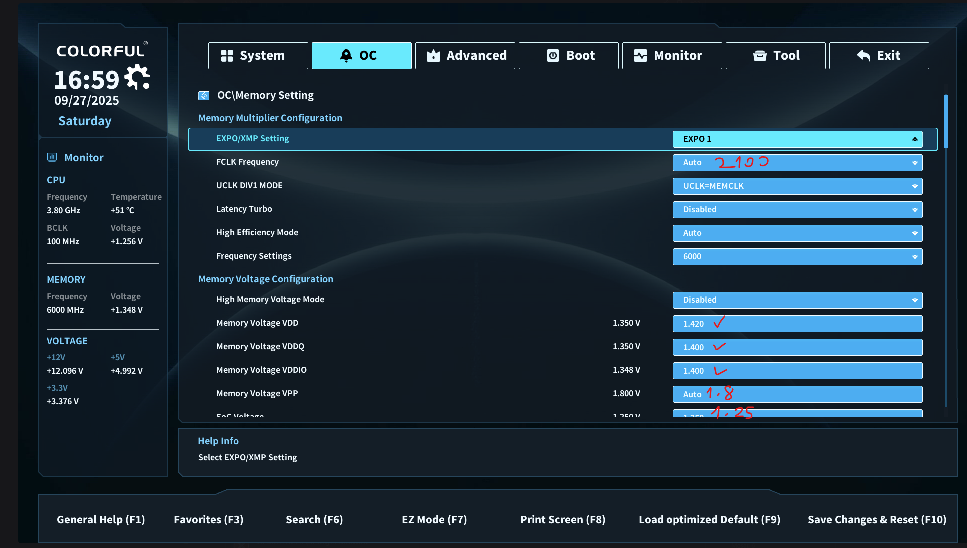Click the crown icon on the Advanced tab

(433, 56)
